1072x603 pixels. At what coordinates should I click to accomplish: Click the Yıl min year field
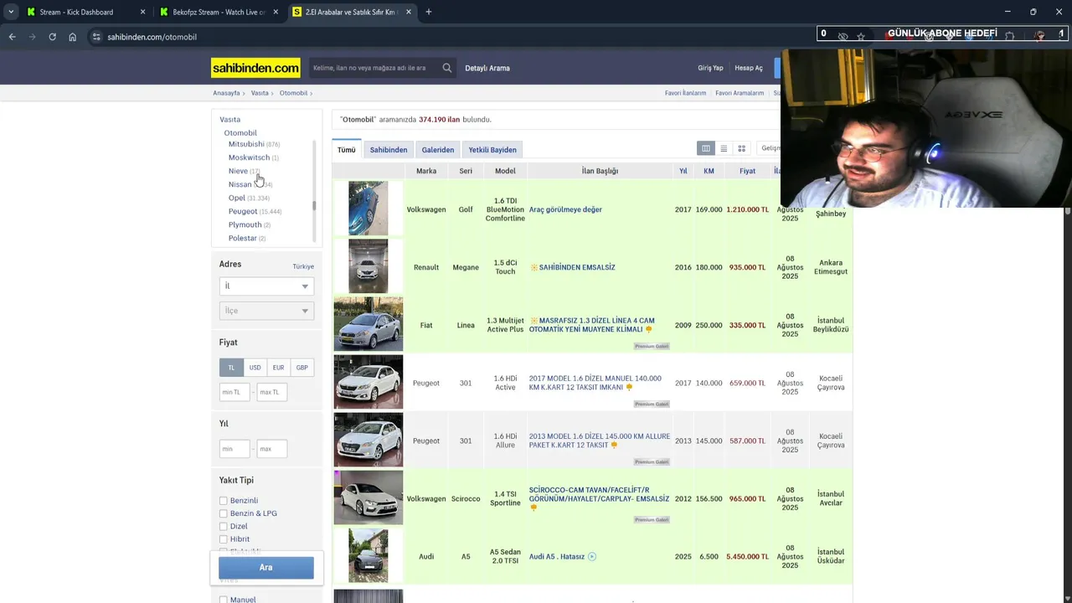coord(234,449)
